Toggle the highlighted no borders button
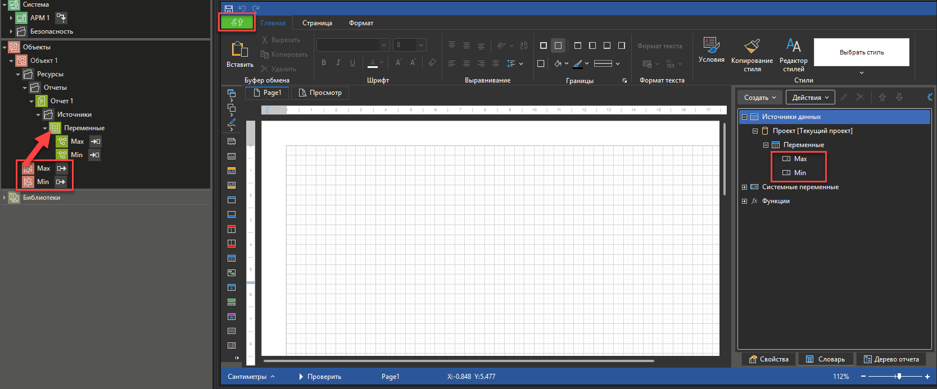 point(558,45)
